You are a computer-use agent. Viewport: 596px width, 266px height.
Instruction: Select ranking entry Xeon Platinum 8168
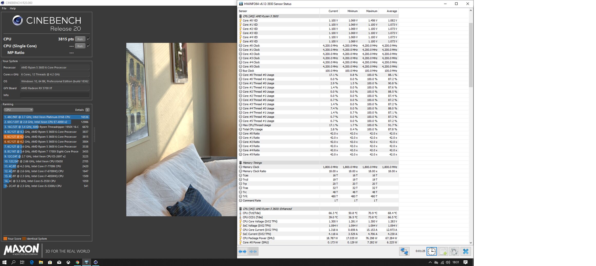(x=46, y=117)
